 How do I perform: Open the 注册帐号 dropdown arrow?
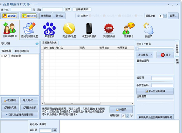tap(152, 55)
